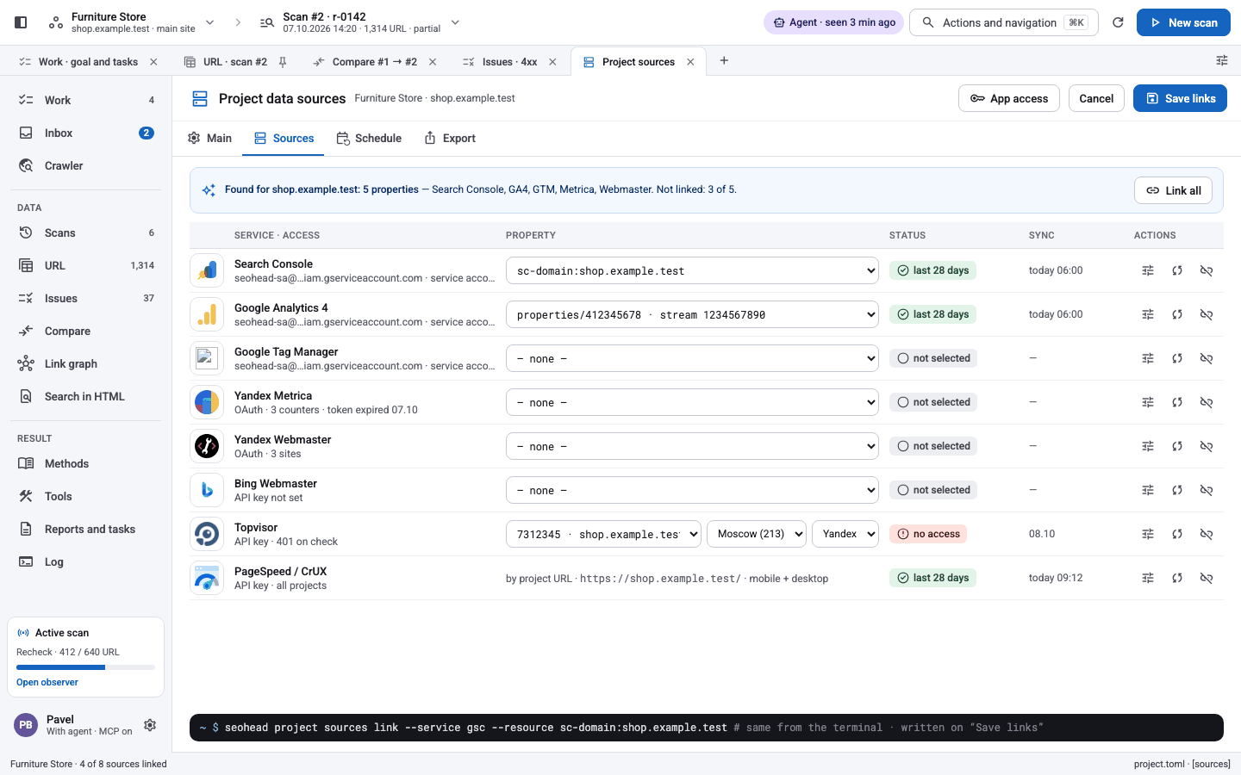1241x775 pixels.
Task: Switch to the Schedule tab
Action: [x=369, y=138]
